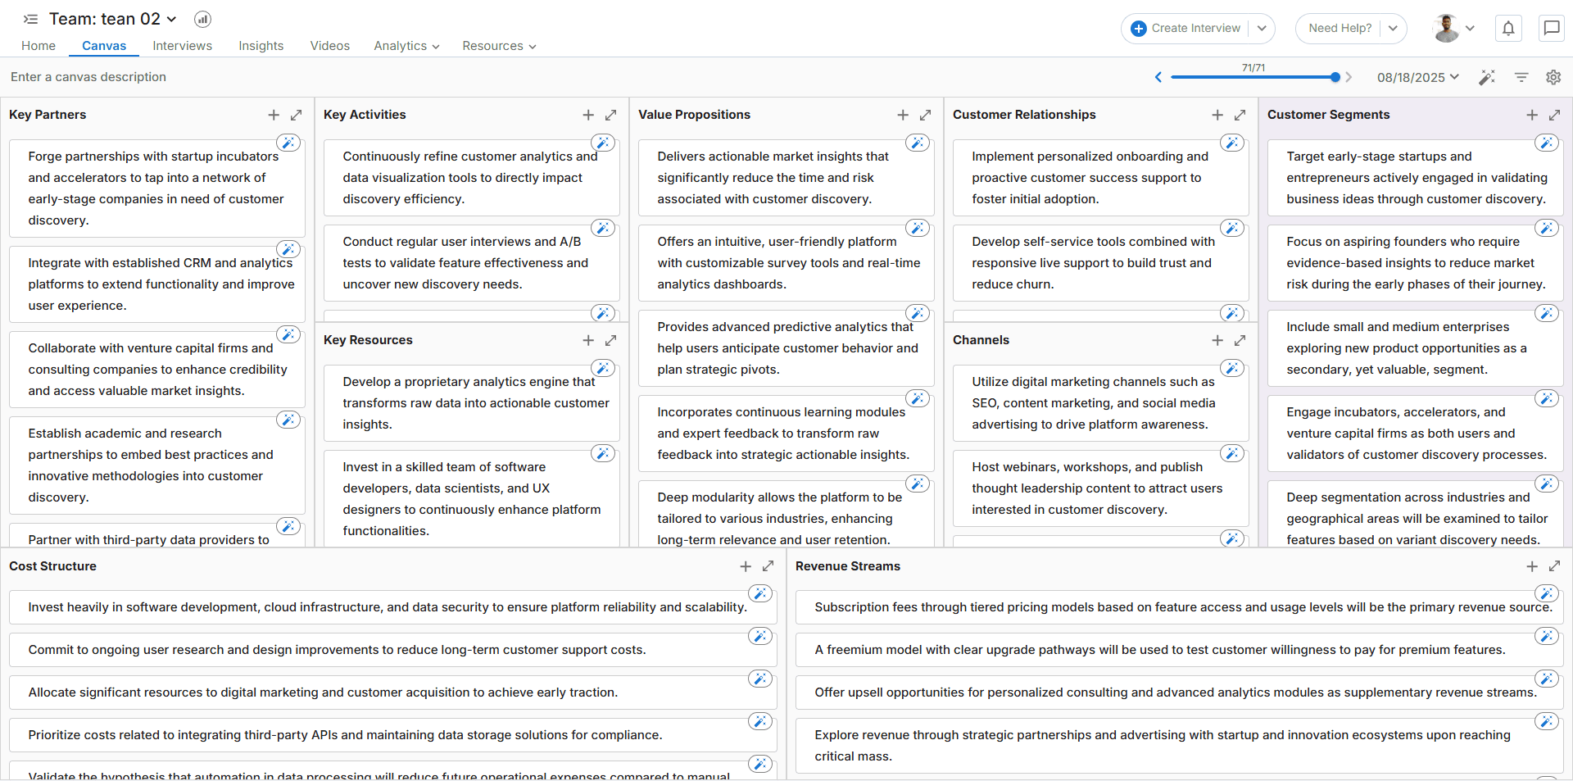Go to the previous canvas version
The width and height of the screenshot is (1573, 781).
[1158, 77]
